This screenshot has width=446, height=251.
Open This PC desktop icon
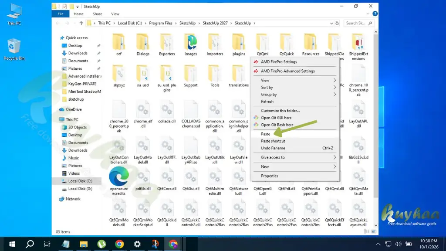click(x=14, y=15)
